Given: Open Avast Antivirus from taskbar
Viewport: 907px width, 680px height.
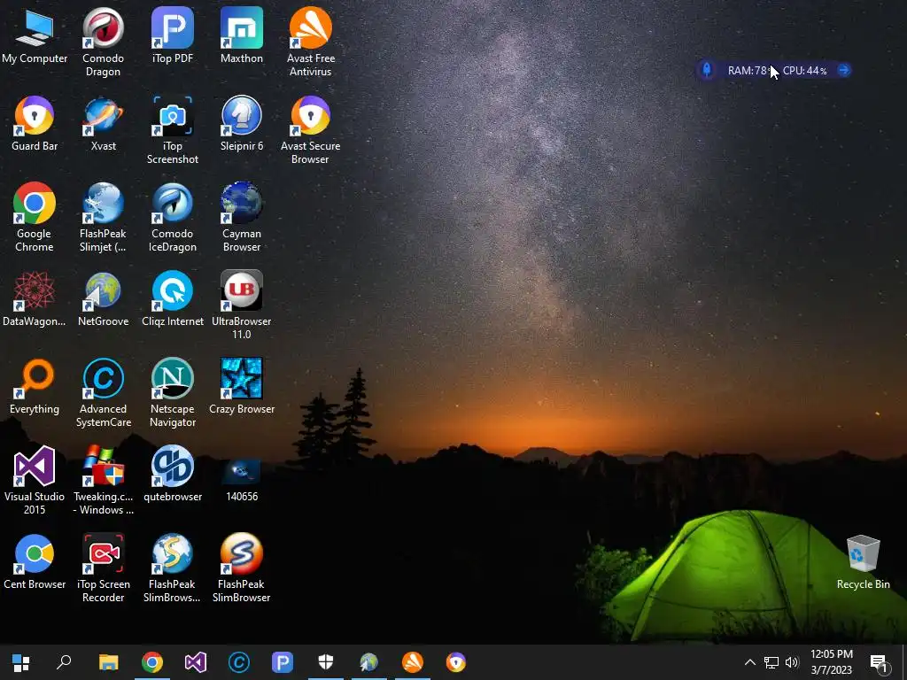Looking at the screenshot, I should [x=413, y=662].
